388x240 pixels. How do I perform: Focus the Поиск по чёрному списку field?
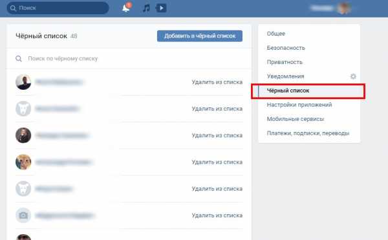coord(129,59)
